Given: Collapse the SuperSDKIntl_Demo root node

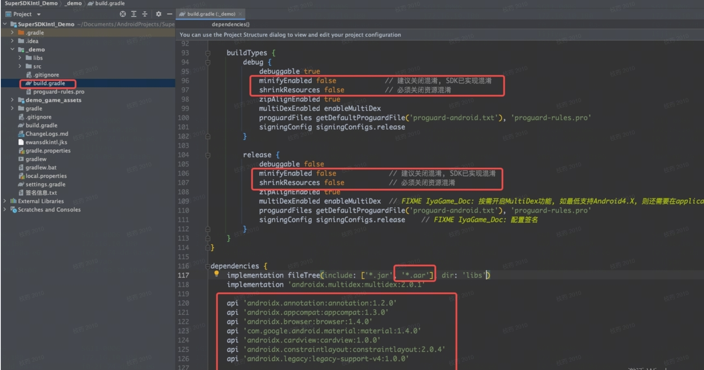Looking at the screenshot, I should coord(5,24).
